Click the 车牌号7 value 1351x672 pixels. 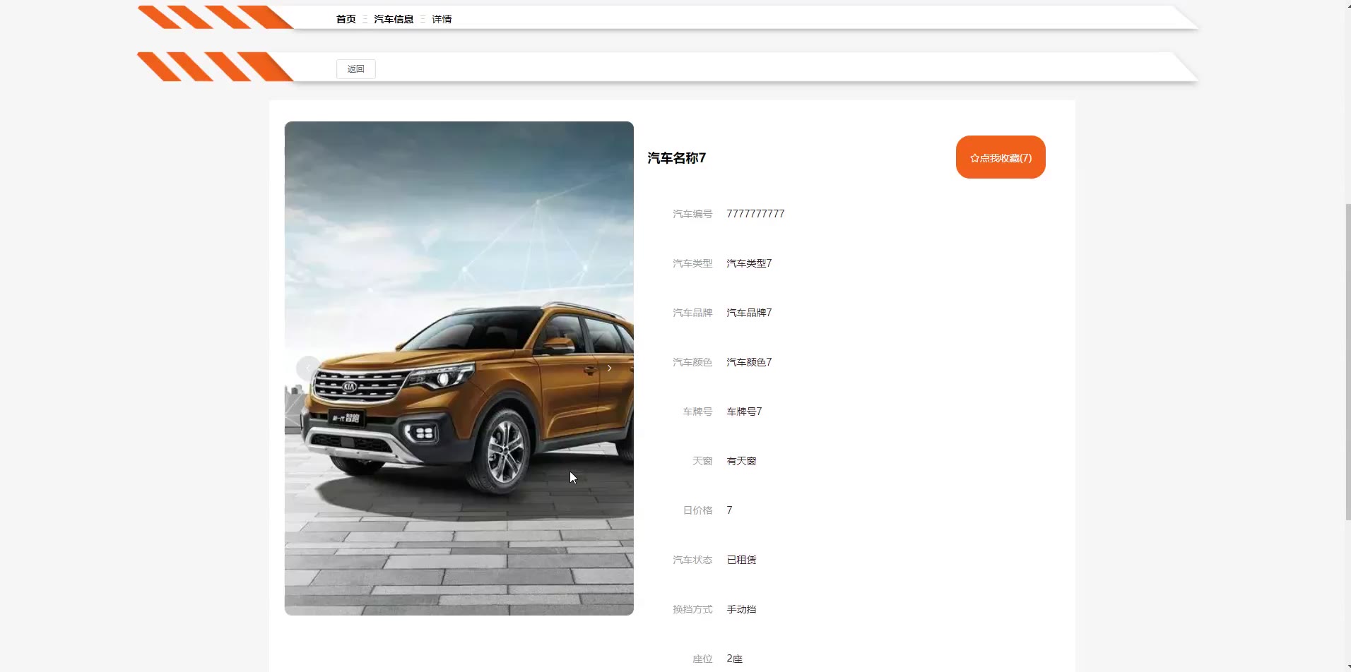(x=744, y=412)
